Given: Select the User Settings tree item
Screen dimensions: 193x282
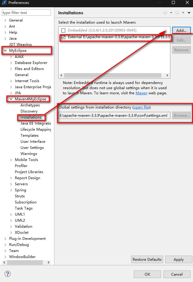Looking at the screenshot, I should pos(32,148).
